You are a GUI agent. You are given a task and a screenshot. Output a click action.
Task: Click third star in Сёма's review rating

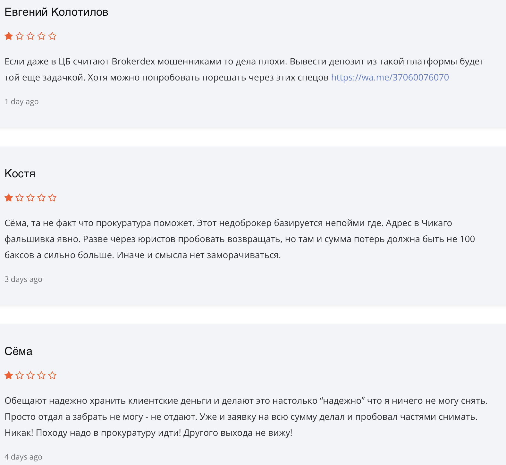tap(30, 375)
